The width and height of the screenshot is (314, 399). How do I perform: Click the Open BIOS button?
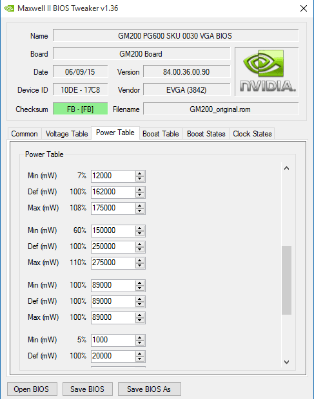point(32,389)
